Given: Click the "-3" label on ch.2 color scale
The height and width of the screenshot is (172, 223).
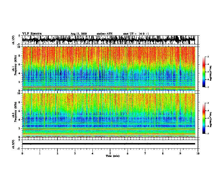Looking at the screenshot, I should [208, 103].
